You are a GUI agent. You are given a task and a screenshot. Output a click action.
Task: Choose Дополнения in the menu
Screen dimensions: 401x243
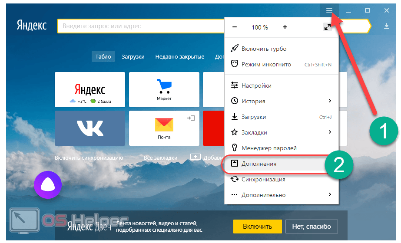282,164
